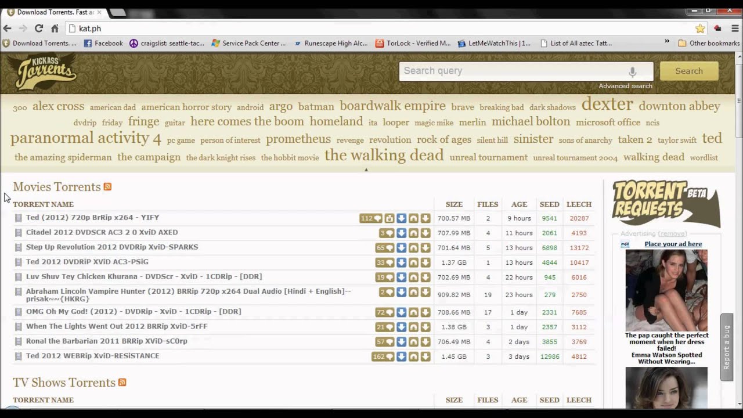This screenshot has width=743, height=418.
Task: Select the Download Torrents browser tab
Action: (55, 12)
